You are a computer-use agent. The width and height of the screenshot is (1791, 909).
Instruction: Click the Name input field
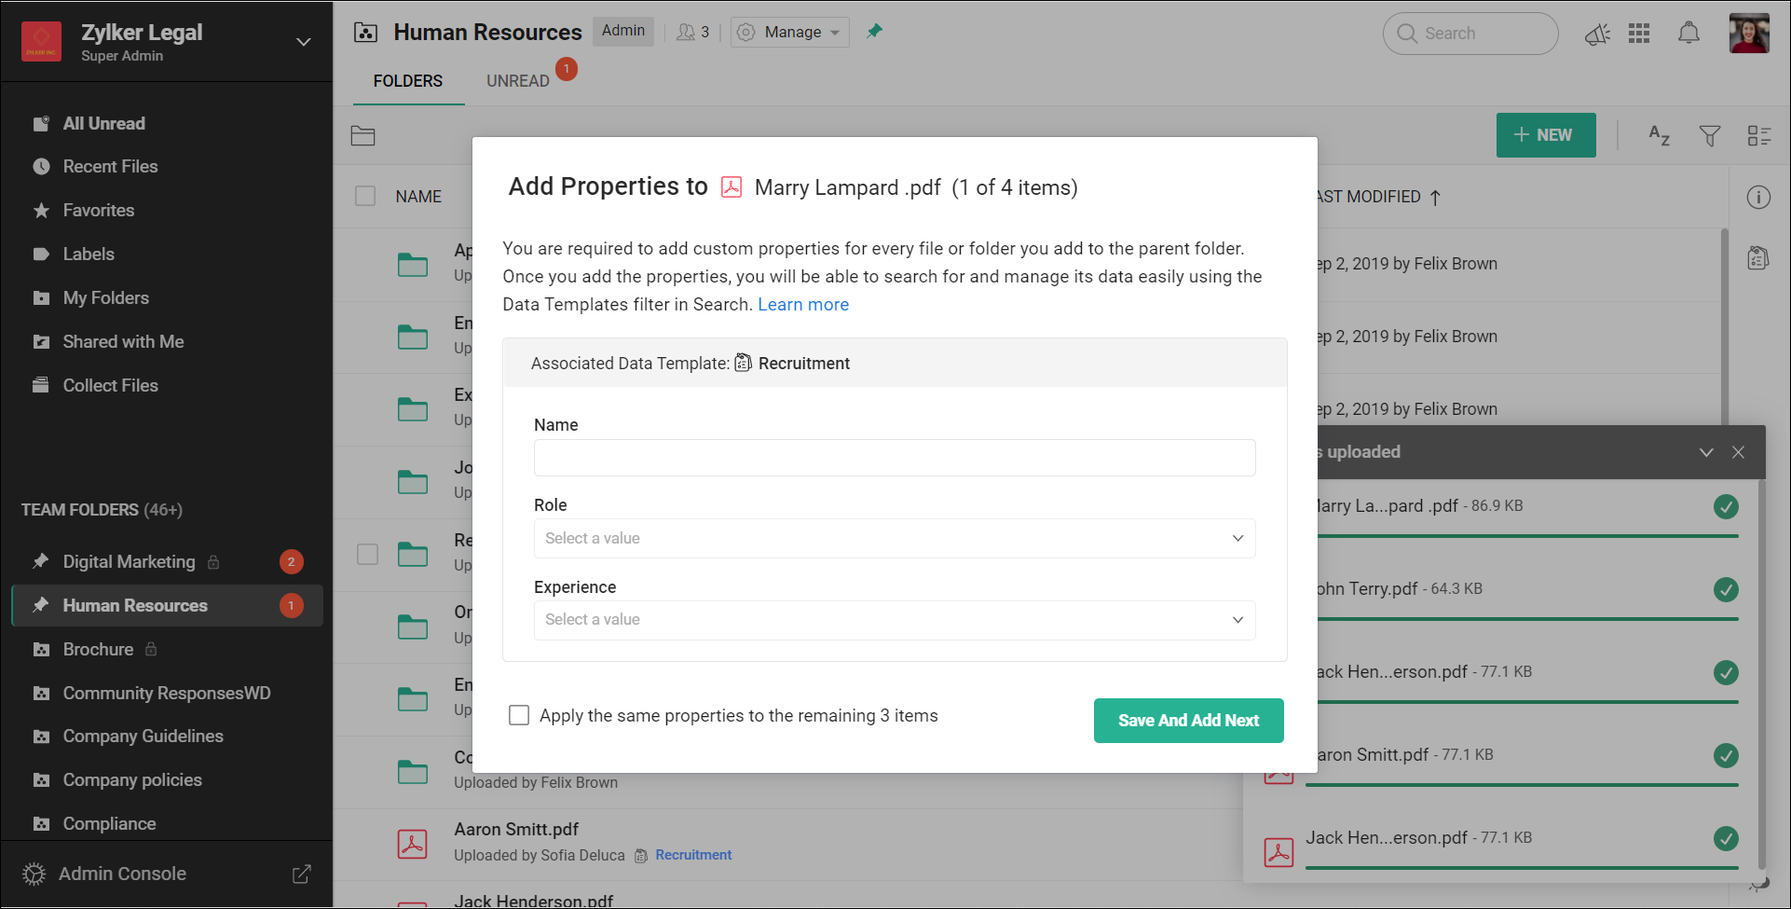pyautogui.click(x=895, y=458)
